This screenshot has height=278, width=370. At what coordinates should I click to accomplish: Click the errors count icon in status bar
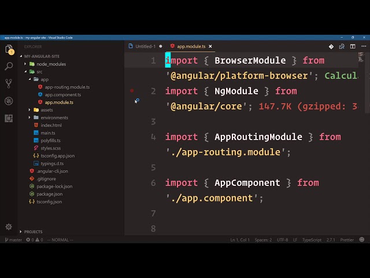30,240
